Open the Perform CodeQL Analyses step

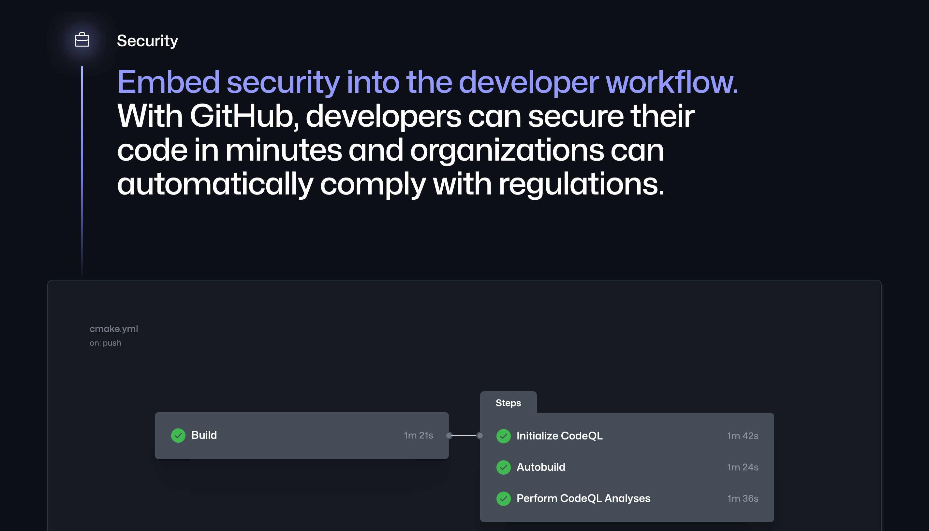coord(583,498)
